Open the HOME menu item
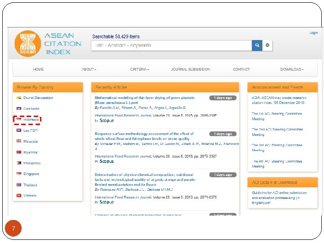 coord(38,69)
